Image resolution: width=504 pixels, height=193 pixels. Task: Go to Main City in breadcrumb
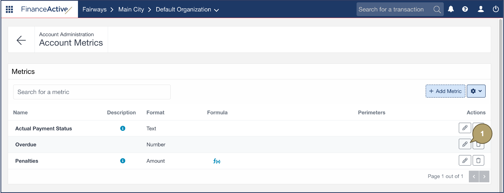point(131,9)
